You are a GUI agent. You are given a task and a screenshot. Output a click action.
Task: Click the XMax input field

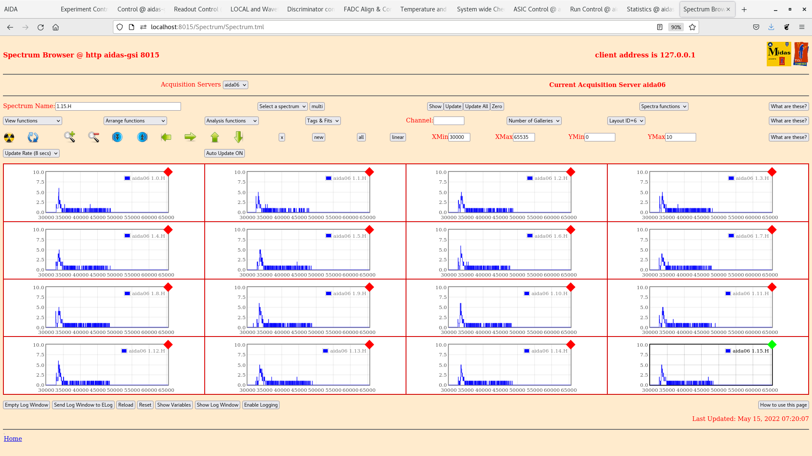tap(524, 137)
